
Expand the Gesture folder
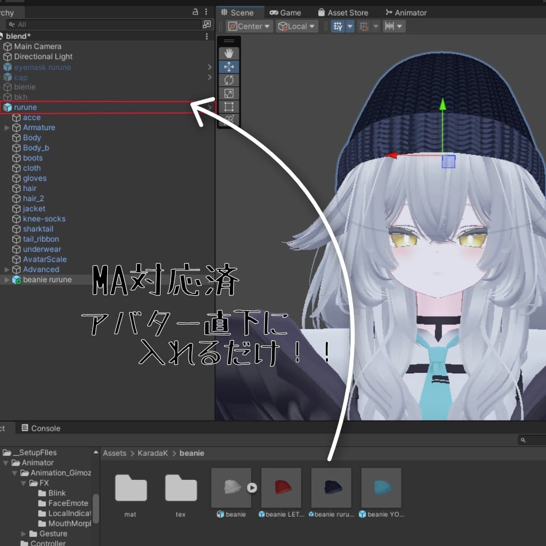23,534
